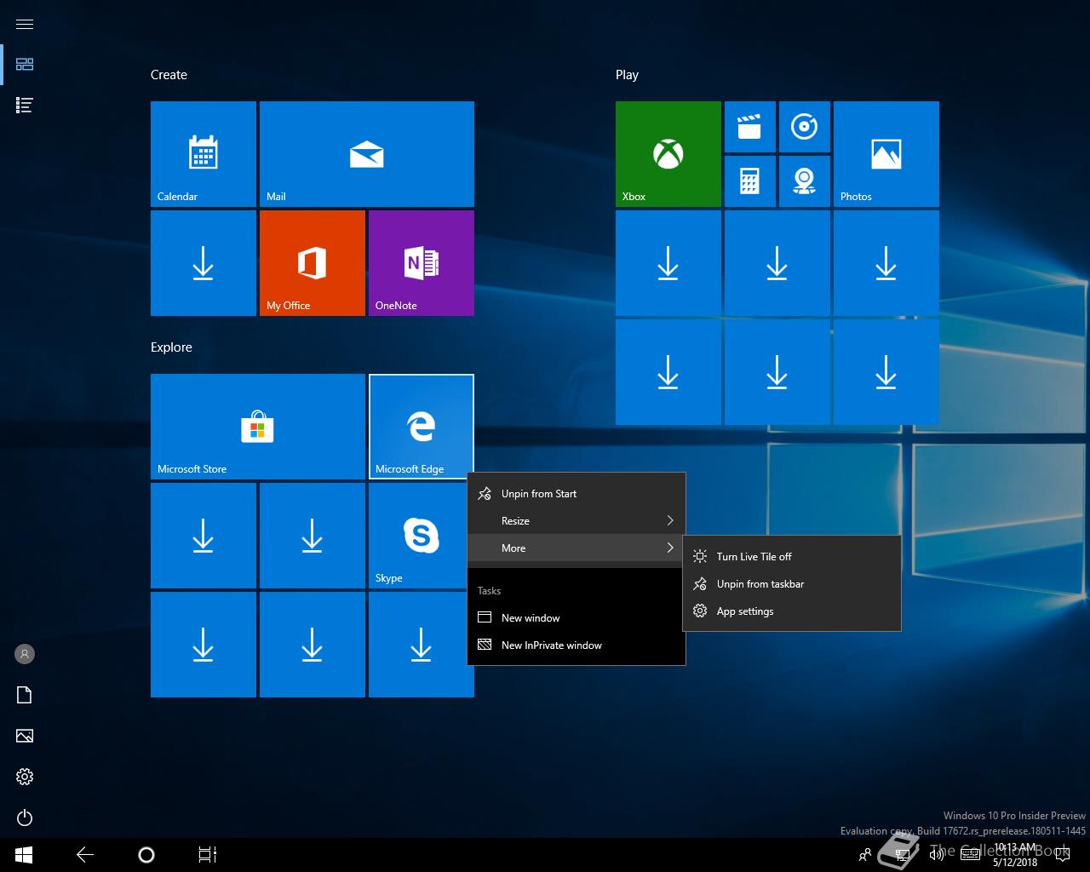This screenshot has width=1090, height=872.
Task: Open the People icon in the taskbar
Action: coord(865,855)
